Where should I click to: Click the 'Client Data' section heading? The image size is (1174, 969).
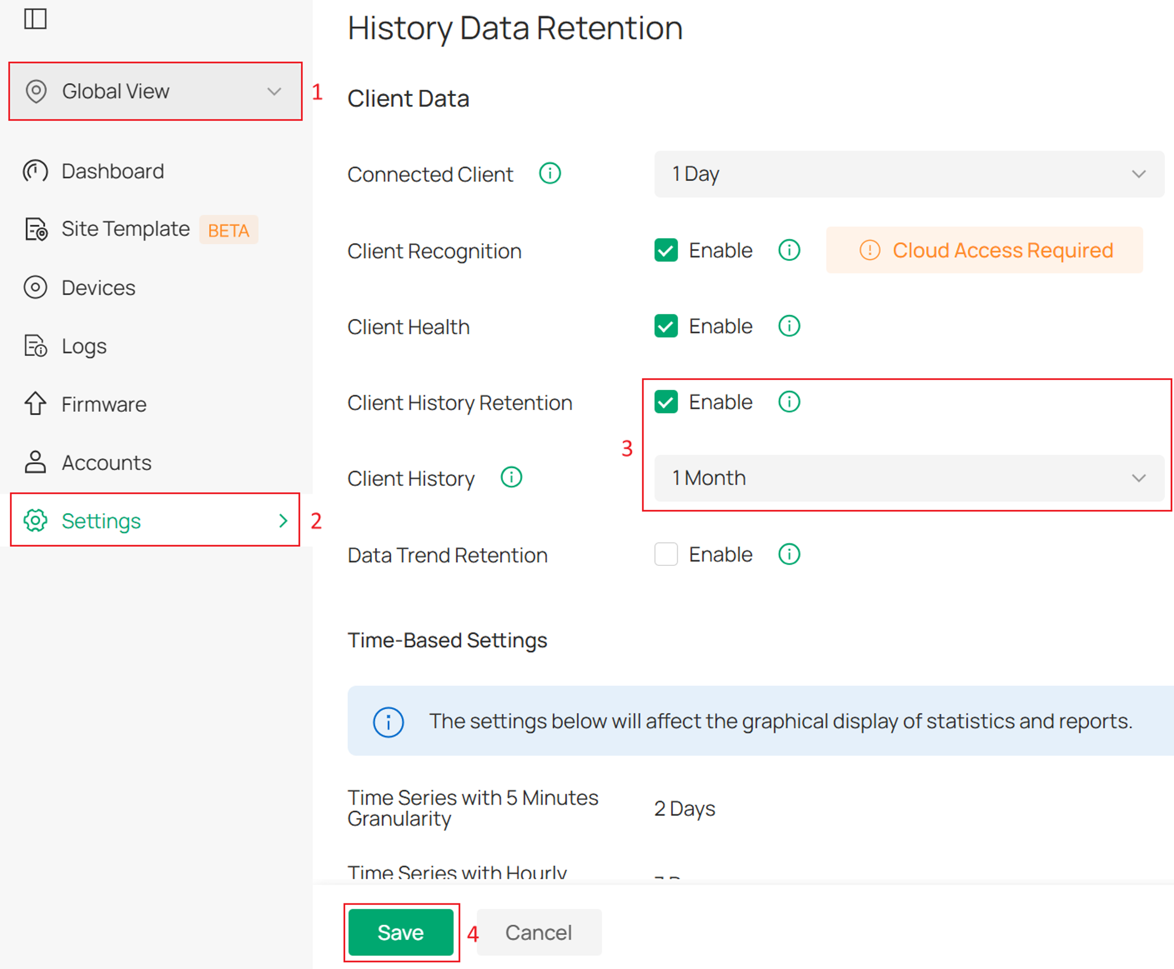click(x=408, y=98)
